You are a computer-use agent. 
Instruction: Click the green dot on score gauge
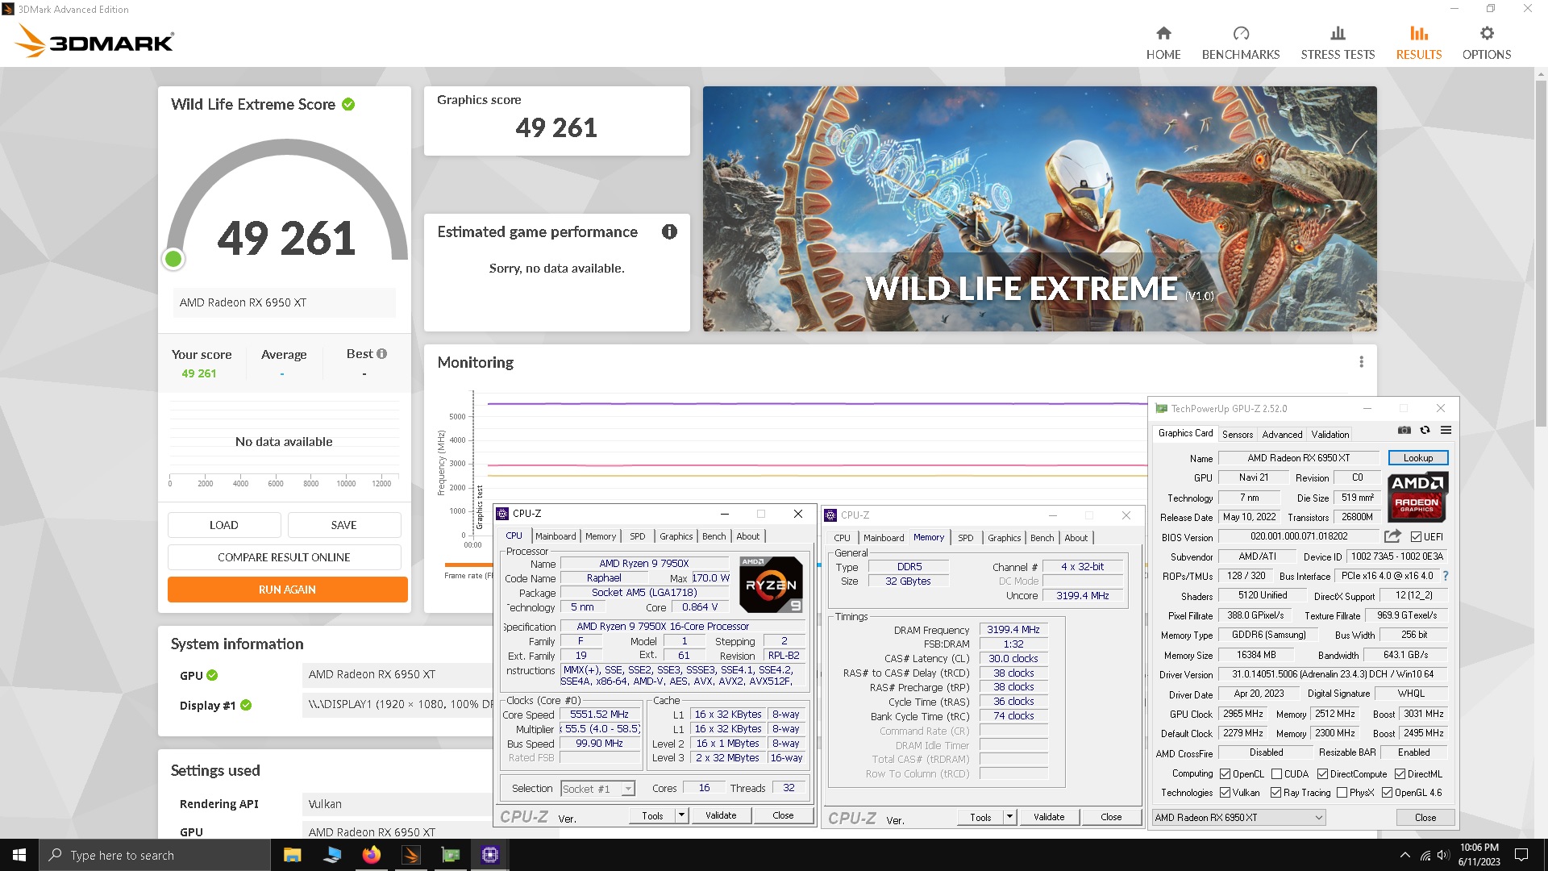pyautogui.click(x=173, y=259)
